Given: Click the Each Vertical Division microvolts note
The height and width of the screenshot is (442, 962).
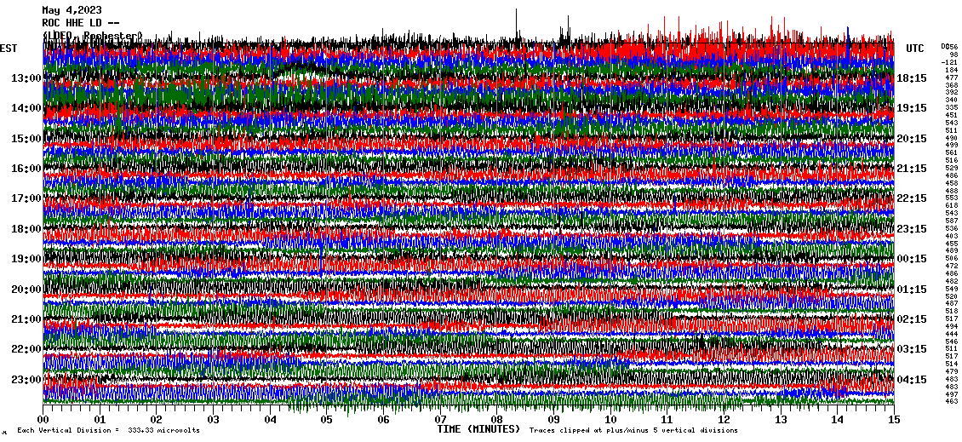Looking at the screenshot, I should click(x=108, y=431).
